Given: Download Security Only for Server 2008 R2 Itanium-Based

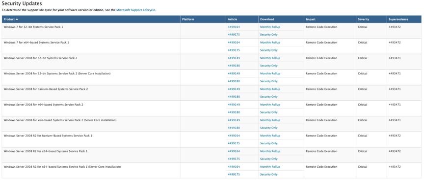Looking at the screenshot, I should point(269,143).
